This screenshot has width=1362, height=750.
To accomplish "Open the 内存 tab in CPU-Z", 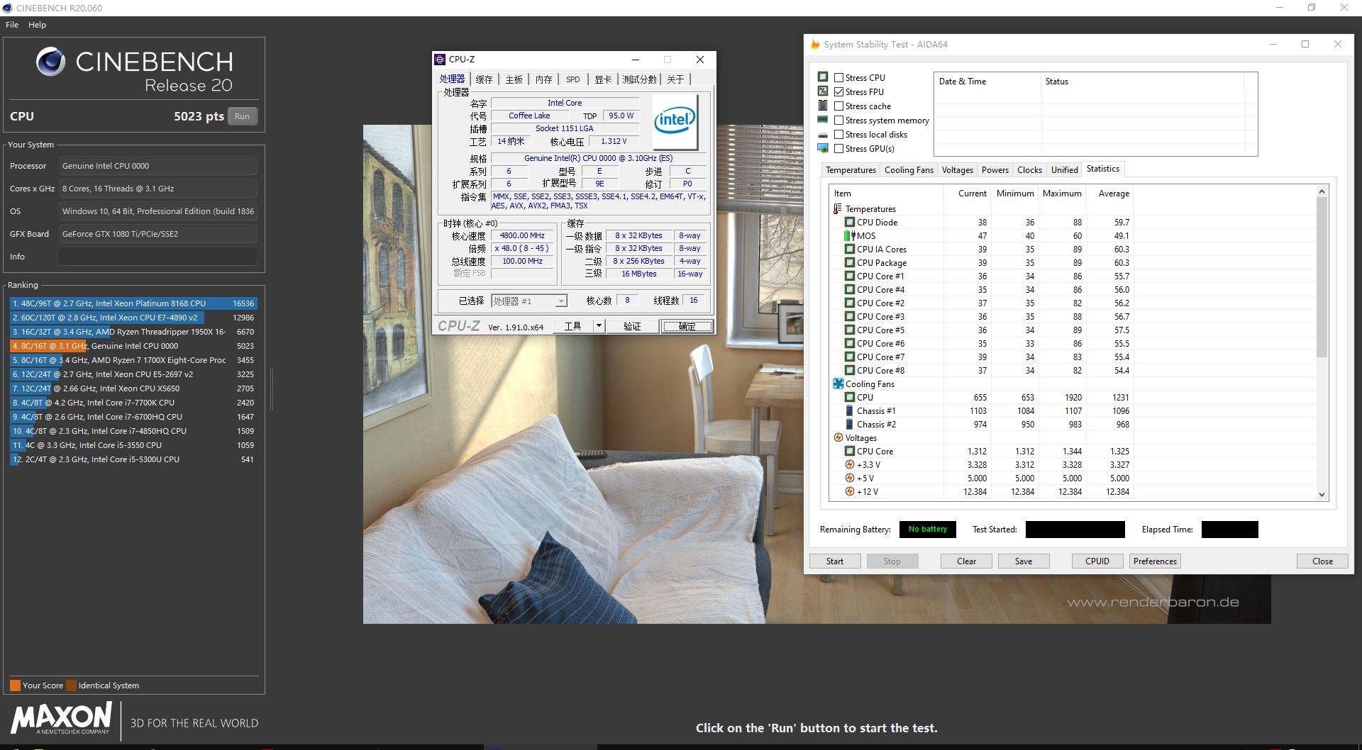I will tap(543, 79).
